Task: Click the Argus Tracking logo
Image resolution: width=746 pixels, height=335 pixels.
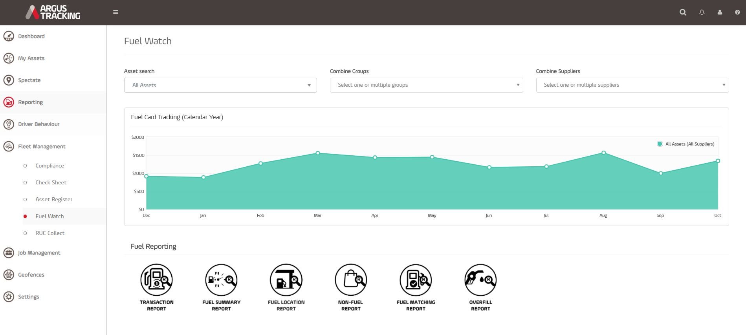Action: click(x=53, y=12)
